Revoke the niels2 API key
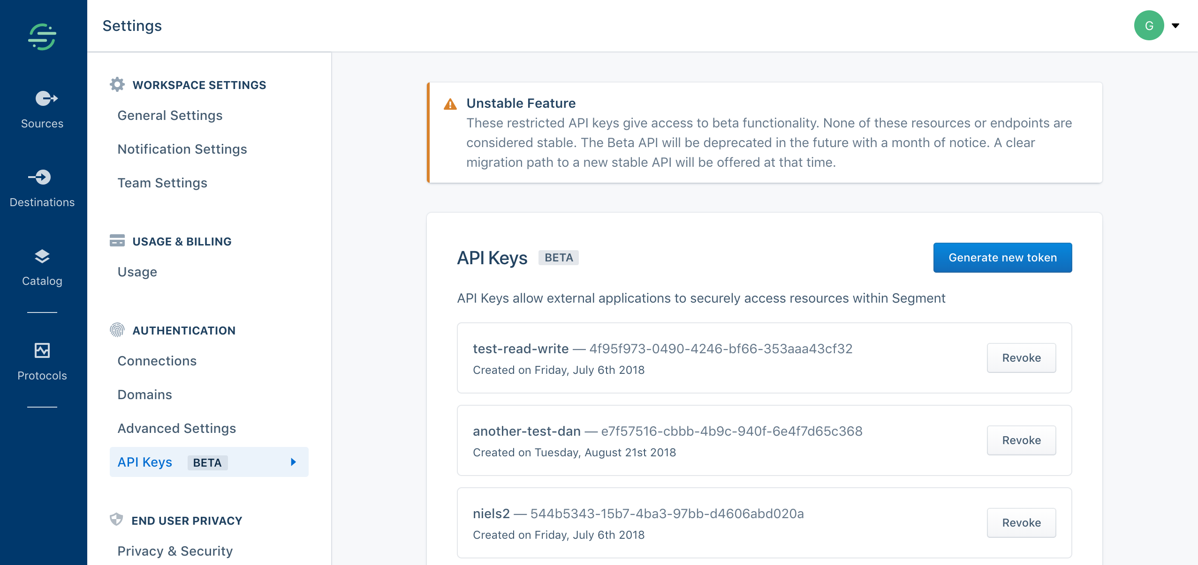1198x565 pixels. (x=1022, y=522)
